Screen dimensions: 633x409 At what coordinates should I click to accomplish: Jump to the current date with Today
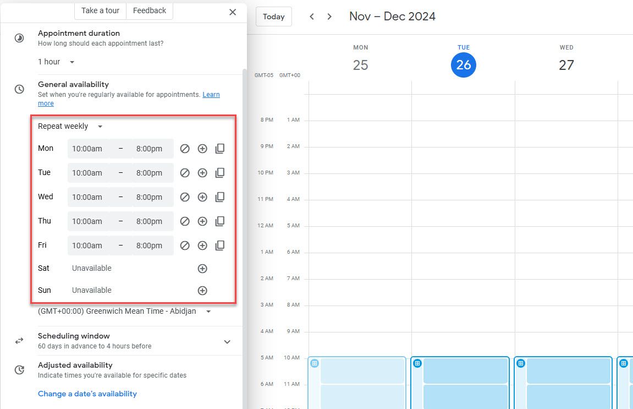coord(273,16)
